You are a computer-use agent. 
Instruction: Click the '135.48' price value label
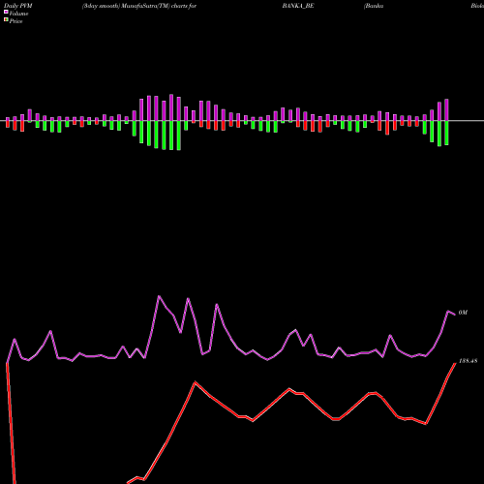coord(468,361)
